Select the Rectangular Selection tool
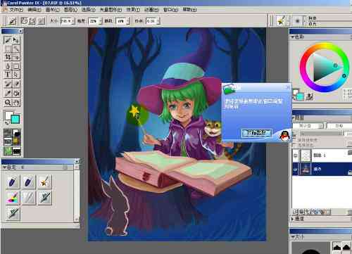This screenshot has height=254, width=352. point(8,49)
